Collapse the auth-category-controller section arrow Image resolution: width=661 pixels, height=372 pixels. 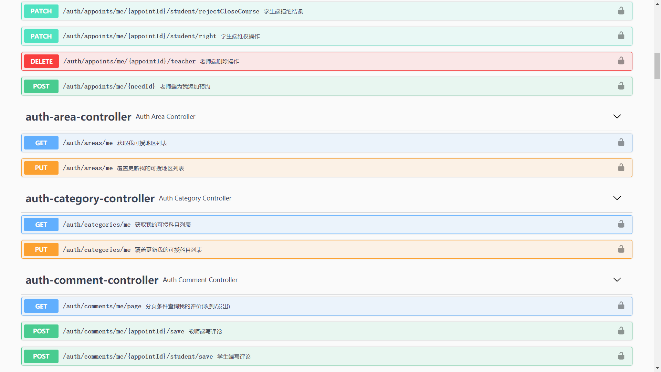point(617,198)
